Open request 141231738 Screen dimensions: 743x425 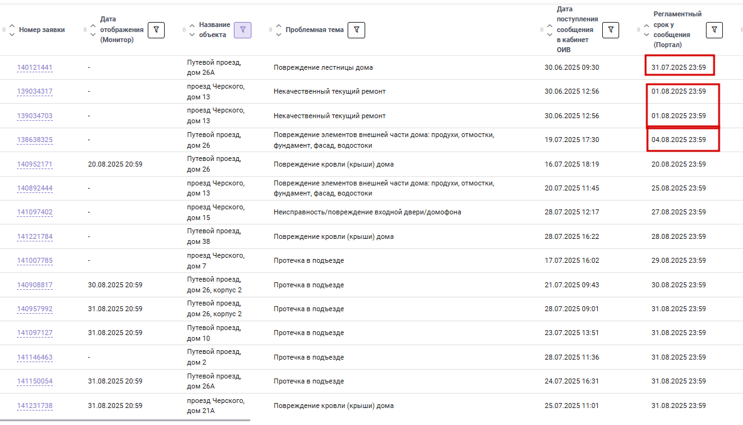point(35,406)
